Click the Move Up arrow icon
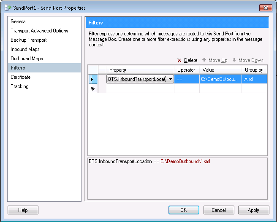Screen dimensions: 277x222 [x=204, y=60]
